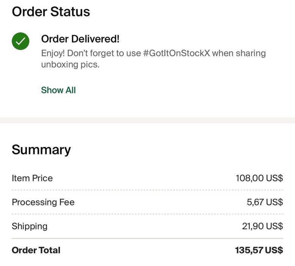295x266 pixels.
Task: Expand order history with Show All
Action: (x=58, y=90)
